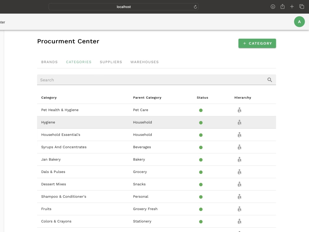The width and height of the screenshot is (309, 232).
Task: Reload the localhost page
Action: [195, 7]
